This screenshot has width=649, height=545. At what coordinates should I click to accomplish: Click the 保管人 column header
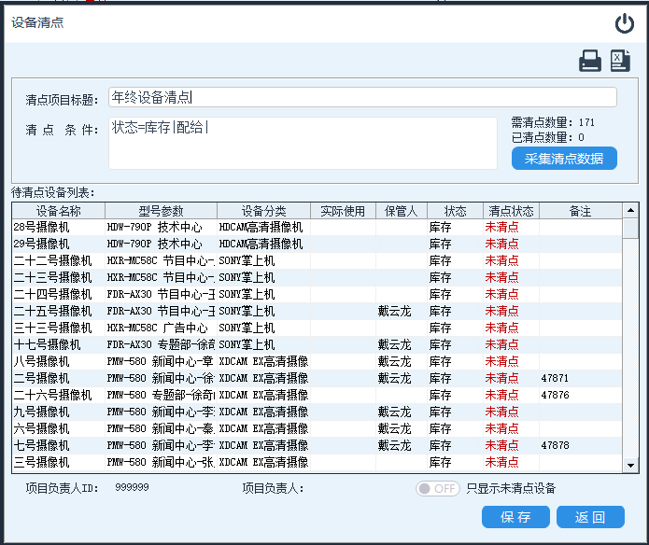click(402, 211)
